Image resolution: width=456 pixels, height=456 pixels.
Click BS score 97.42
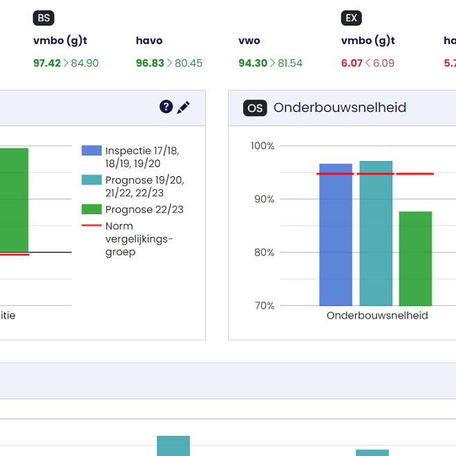(x=47, y=63)
